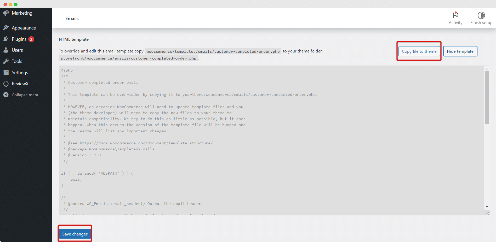Save changes to the email settings
The width and height of the screenshot is (496, 242).
75,234
